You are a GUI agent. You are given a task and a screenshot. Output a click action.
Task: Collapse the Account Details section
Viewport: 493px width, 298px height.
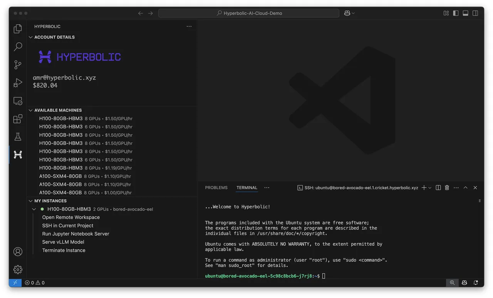31,37
